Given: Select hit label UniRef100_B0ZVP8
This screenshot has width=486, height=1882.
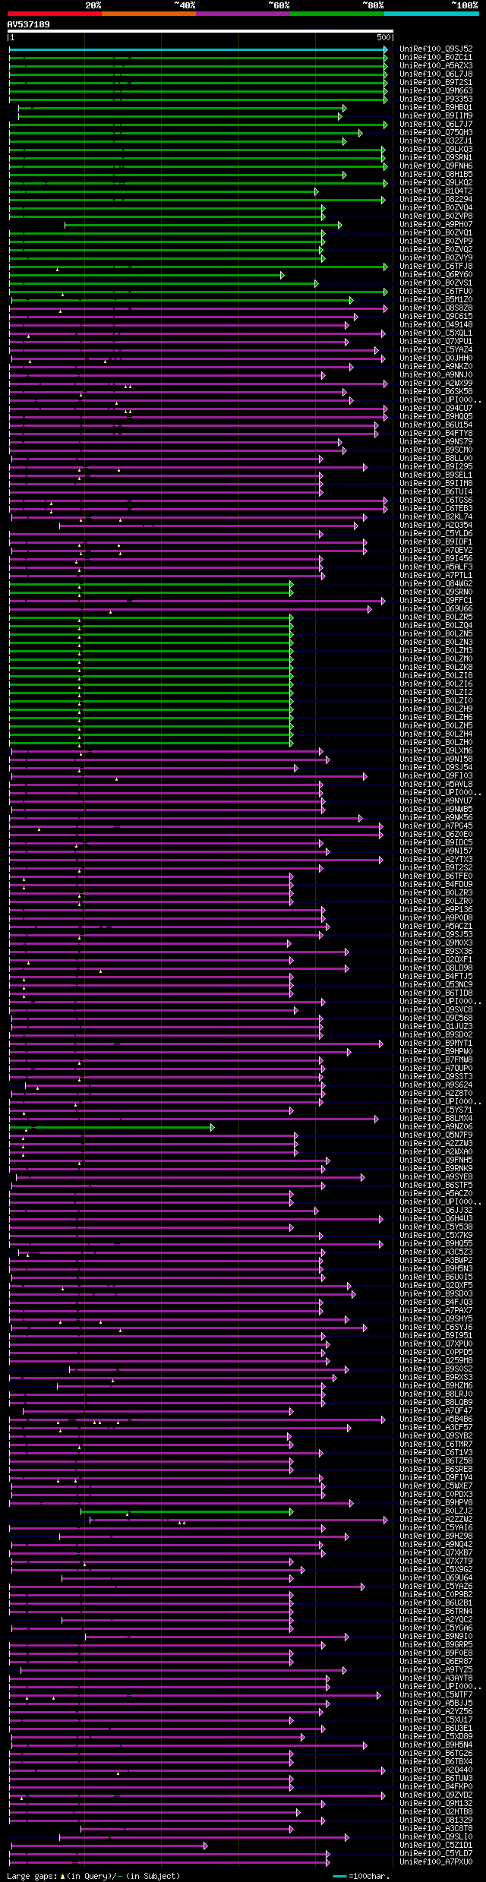Looking at the screenshot, I should pos(436,216).
